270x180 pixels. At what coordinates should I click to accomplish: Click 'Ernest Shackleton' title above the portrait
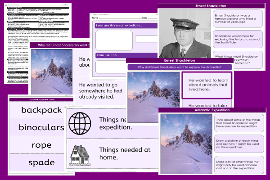pyautogui.click(x=211, y=6)
